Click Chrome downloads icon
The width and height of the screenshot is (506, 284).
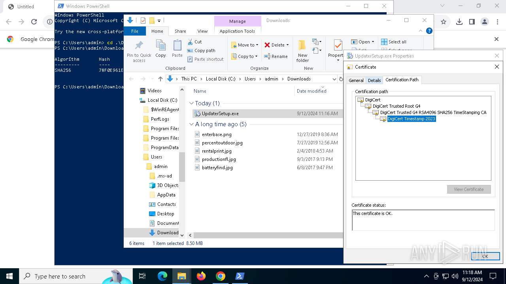[x=459, y=22]
